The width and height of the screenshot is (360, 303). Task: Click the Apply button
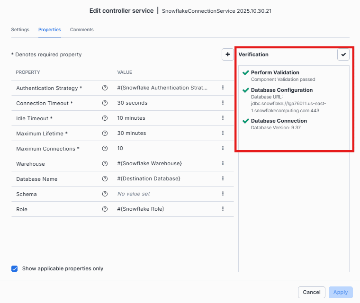click(341, 292)
